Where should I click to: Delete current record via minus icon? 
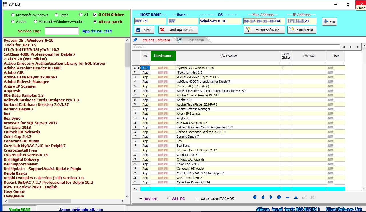click(x=288, y=197)
